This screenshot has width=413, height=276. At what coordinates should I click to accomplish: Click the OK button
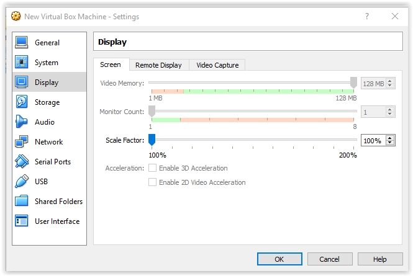click(279, 259)
